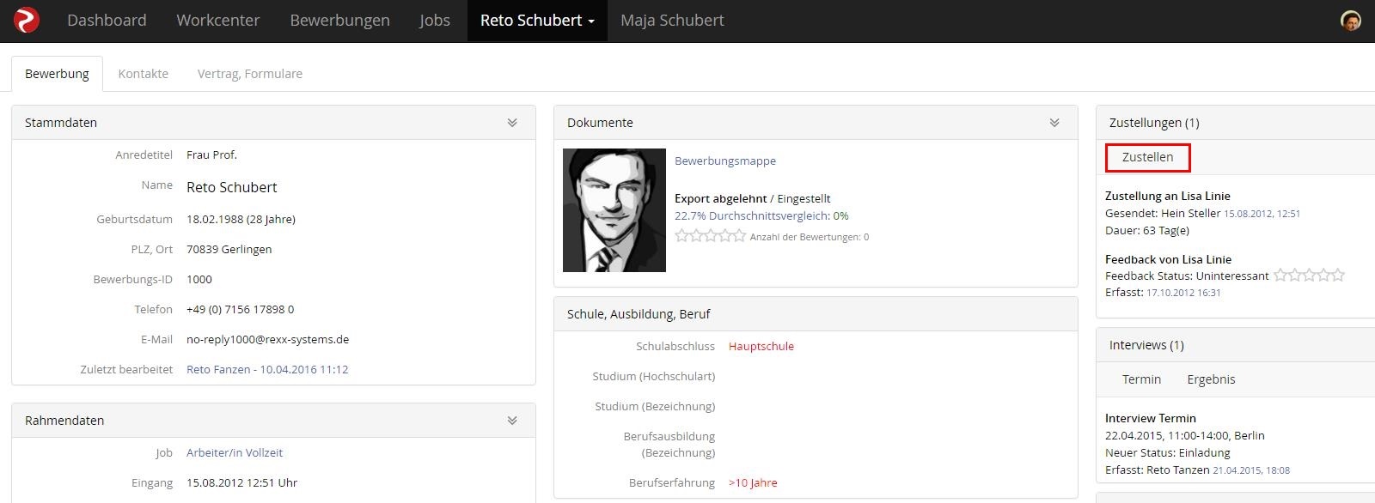Switch to the Maja Schubert tab
The image size is (1375, 503).
(672, 21)
